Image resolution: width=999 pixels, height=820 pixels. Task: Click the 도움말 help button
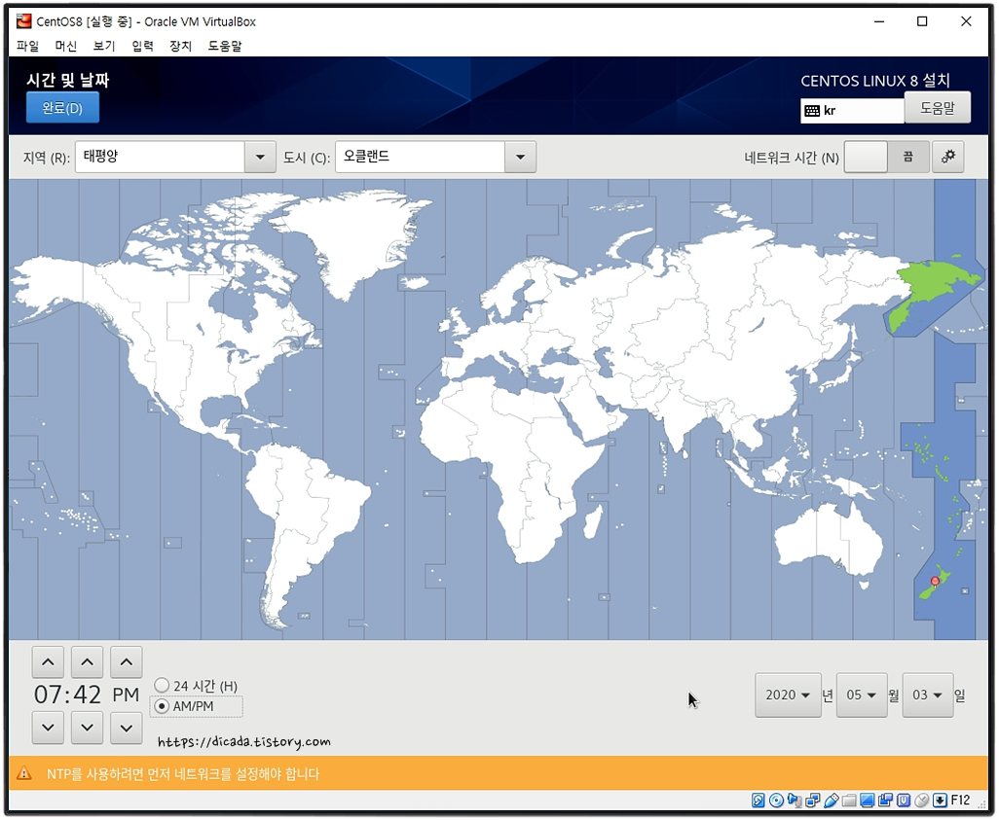pos(938,108)
